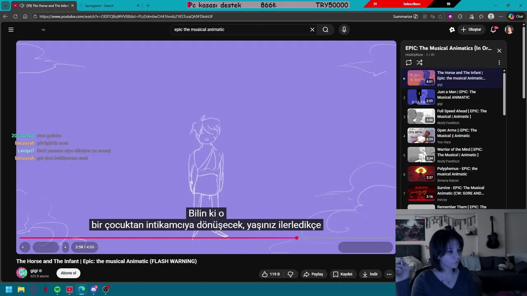Close the YouTube browser tab
Screen dimensions: 527x296
[72, 6]
